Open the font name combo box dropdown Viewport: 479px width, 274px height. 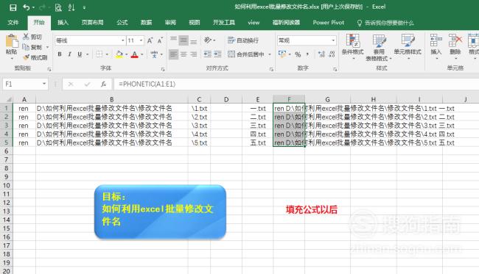[123, 40]
